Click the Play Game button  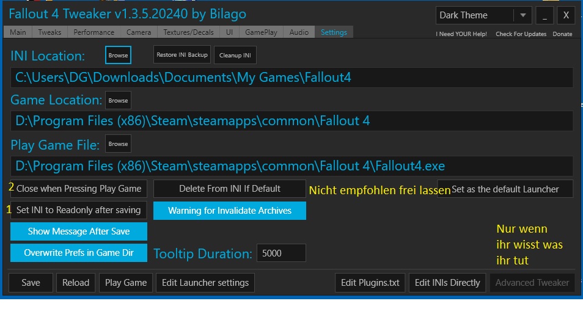pyautogui.click(x=126, y=283)
